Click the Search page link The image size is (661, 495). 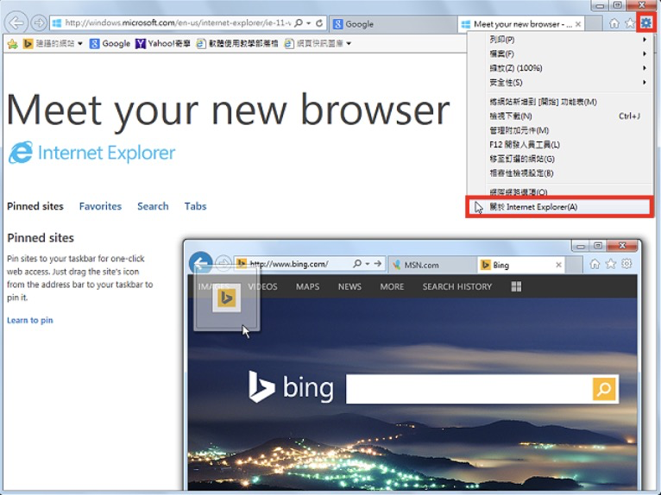pos(153,206)
